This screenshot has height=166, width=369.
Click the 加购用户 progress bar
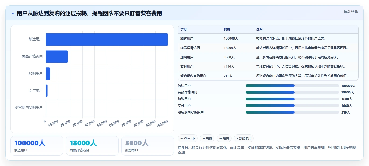pos(292,99)
